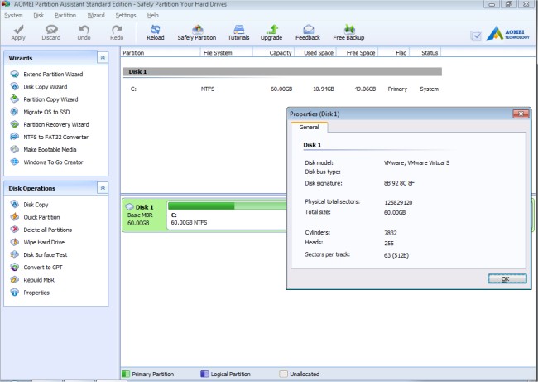Click the disk signature value 8B 92 8C 8F
Viewport: 538px width, 382px height.
[399, 183]
